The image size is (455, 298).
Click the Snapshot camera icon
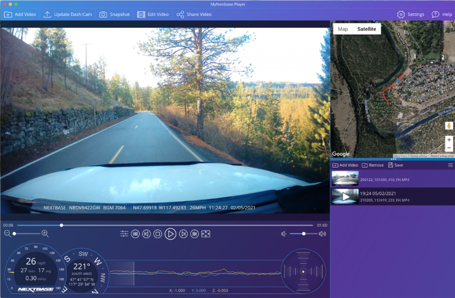tap(103, 15)
